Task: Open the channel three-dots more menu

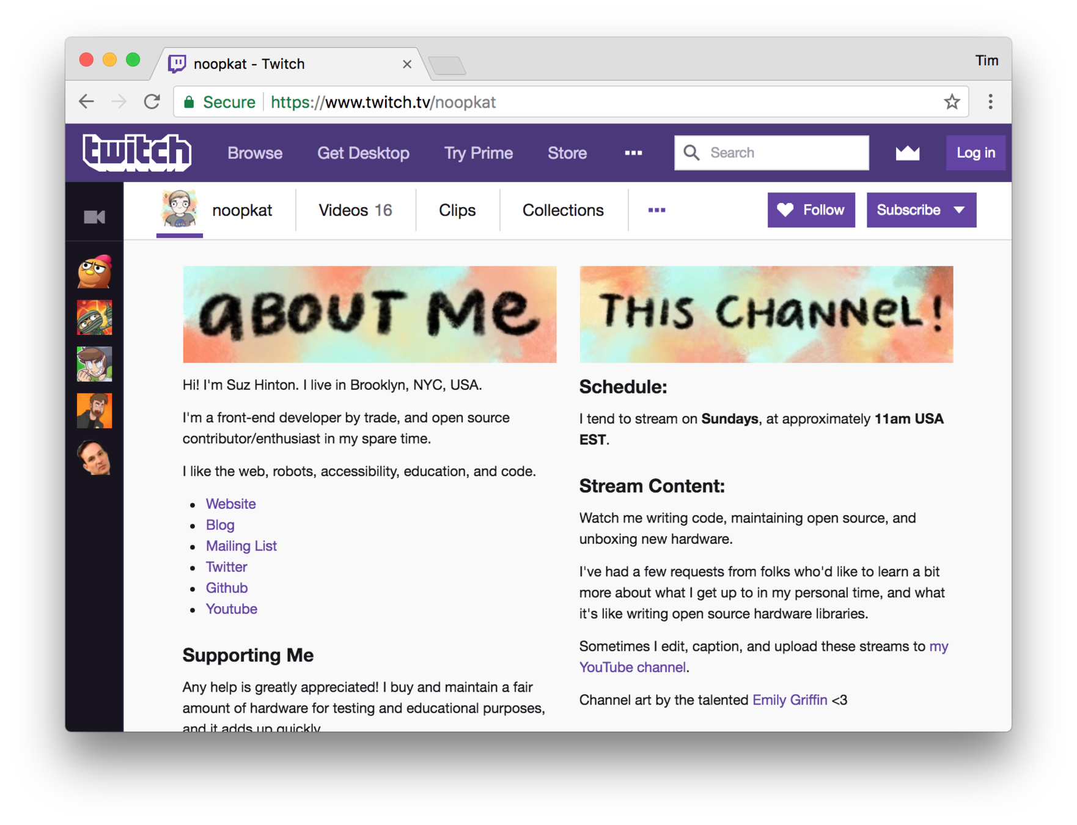Action: pyautogui.click(x=656, y=210)
